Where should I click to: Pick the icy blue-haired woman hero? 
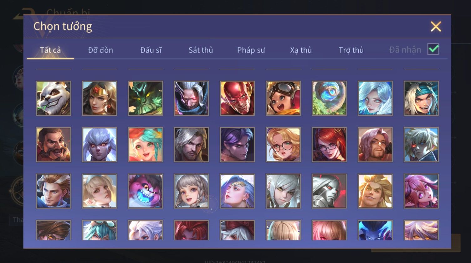pos(375,98)
